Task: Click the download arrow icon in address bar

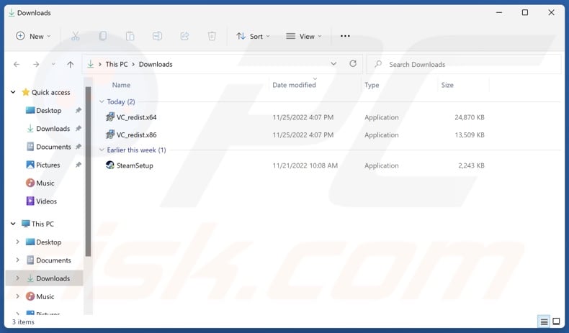Action: pos(90,64)
